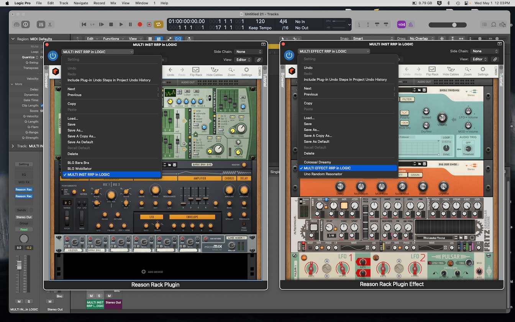Viewport: 515px width, 322px height.
Task: Click Hide Cables in the left Reason Rack toolbar
Action: pyautogui.click(x=215, y=72)
